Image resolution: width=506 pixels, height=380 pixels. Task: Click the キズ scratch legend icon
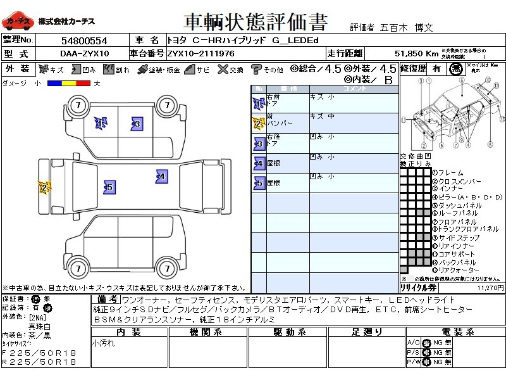coord(43,70)
